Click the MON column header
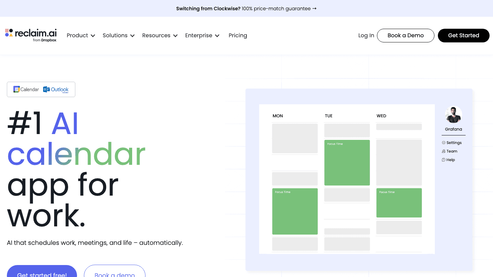Screen dimensions: 493x277 (278, 116)
